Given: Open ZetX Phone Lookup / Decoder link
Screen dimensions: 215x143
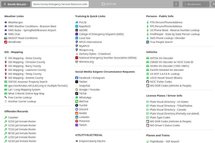Looking at the screenshot, I should pos(167,38).
